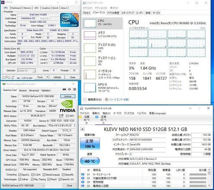Click the 正常 100% health status button
This screenshot has height=190, width=214.
point(90,144)
